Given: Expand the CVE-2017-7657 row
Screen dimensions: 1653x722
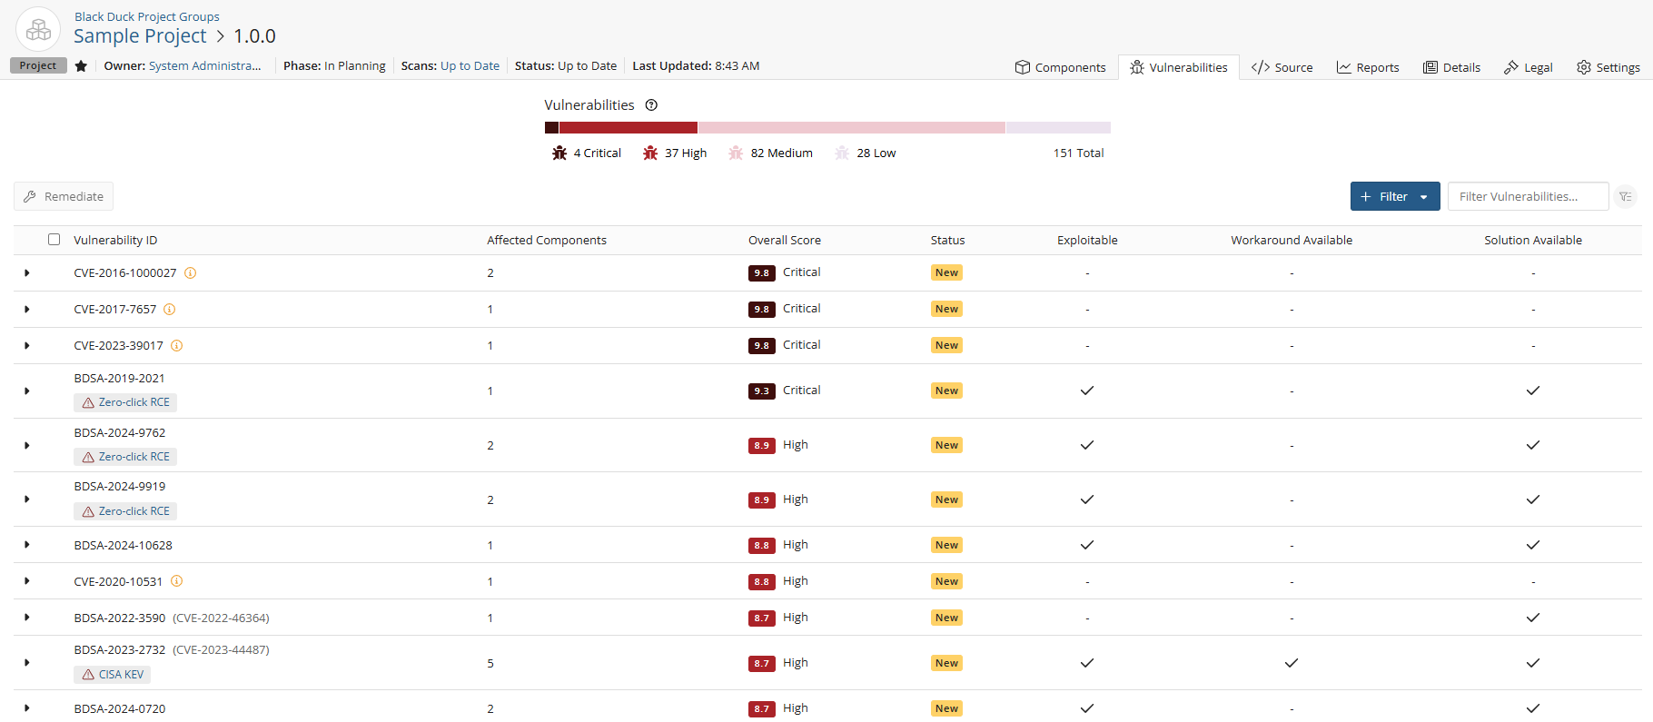Looking at the screenshot, I should [27, 310].
